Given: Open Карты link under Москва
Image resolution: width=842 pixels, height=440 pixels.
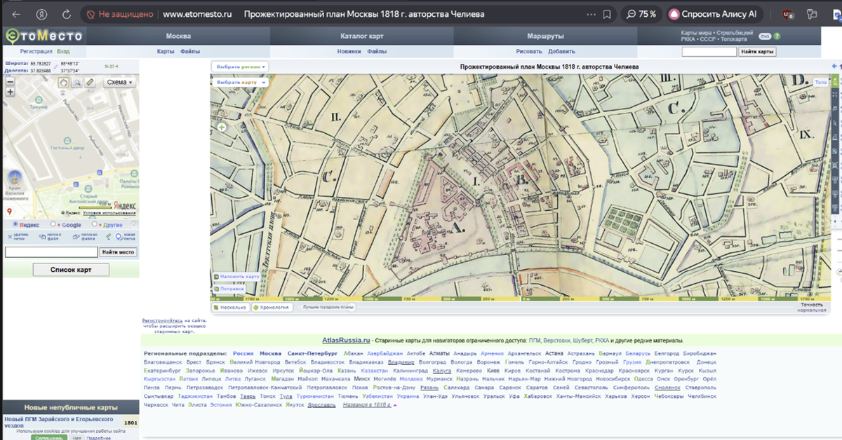Looking at the screenshot, I should 166,51.
